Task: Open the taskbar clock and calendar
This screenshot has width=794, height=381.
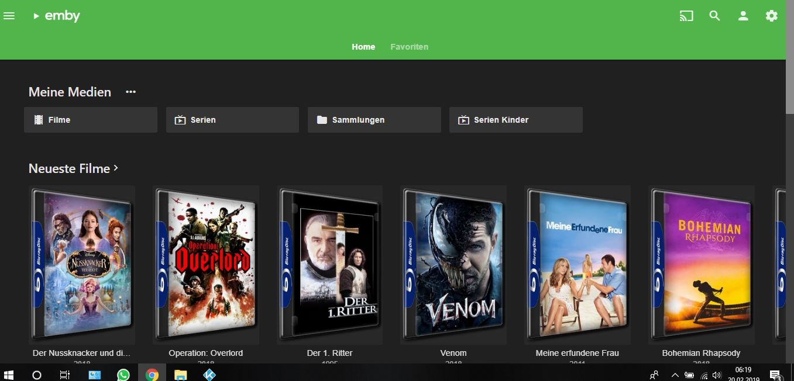Action: pyautogui.click(x=743, y=374)
